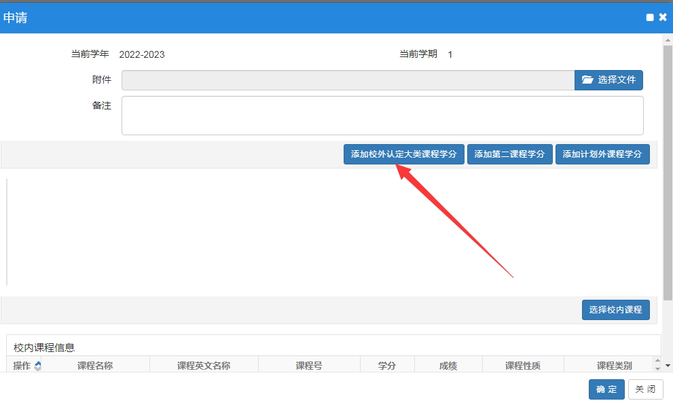The image size is (673, 403).
Task: Click the 课程英文名称 column header
Action: pyautogui.click(x=204, y=366)
